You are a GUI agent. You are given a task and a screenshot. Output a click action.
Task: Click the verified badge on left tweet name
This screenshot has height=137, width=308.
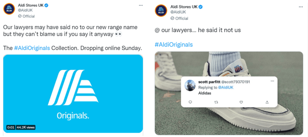point(46,5)
